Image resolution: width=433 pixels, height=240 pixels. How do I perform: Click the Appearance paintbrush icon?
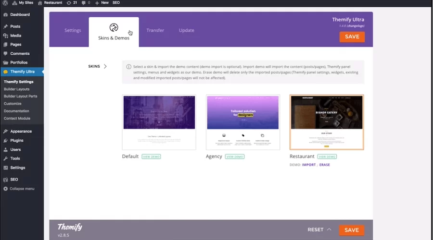pos(5,132)
